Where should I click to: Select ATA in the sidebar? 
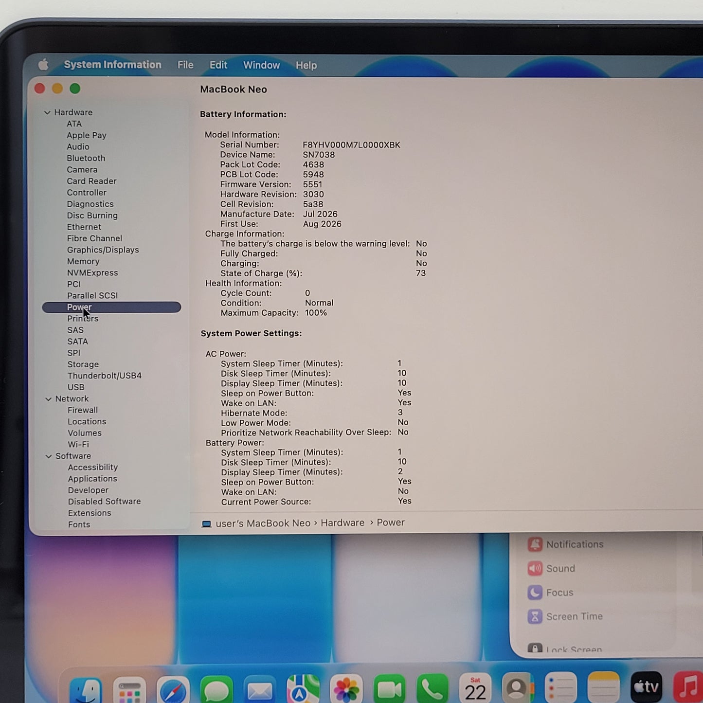point(74,124)
